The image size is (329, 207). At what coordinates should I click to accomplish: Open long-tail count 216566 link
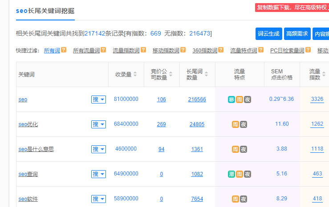click(197, 100)
